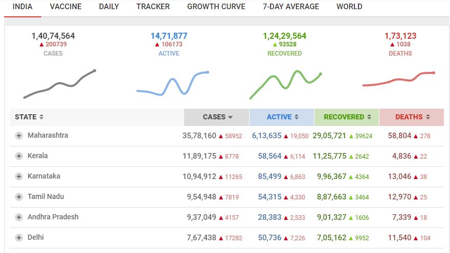450x253 pixels.
Task: Click plus icon next to Tamil Nadu
Action: click(19, 197)
